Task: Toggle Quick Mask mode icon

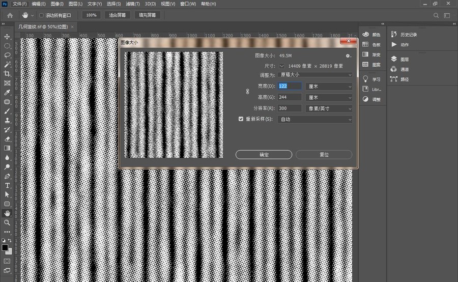Action: click(x=7, y=261)
